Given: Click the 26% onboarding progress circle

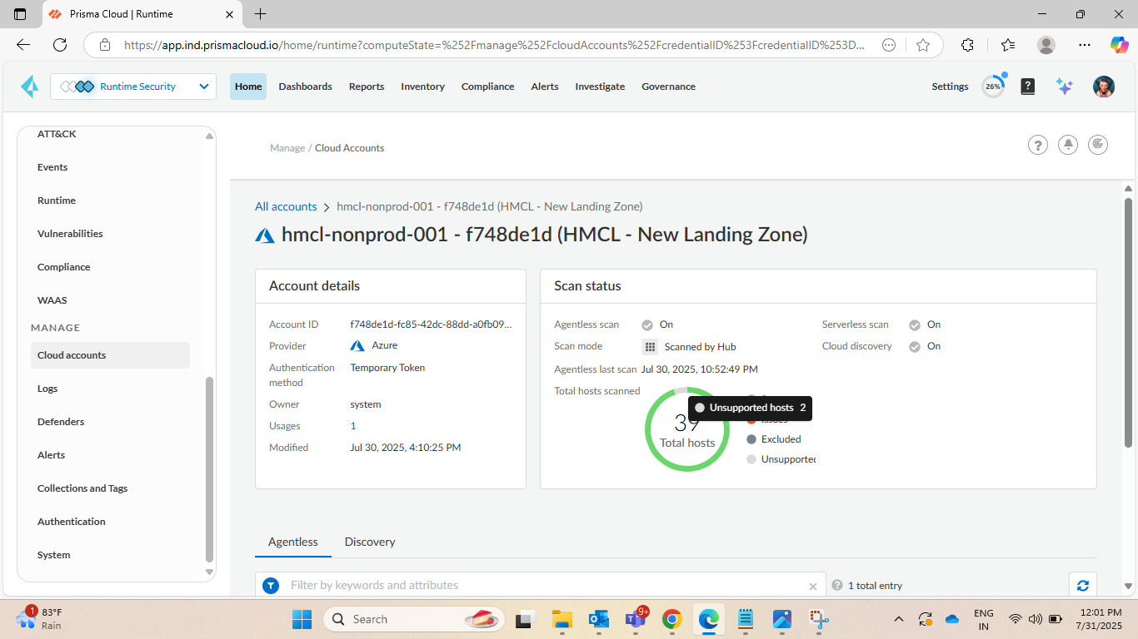Looking at the screenshot, I should pos(993,87).
